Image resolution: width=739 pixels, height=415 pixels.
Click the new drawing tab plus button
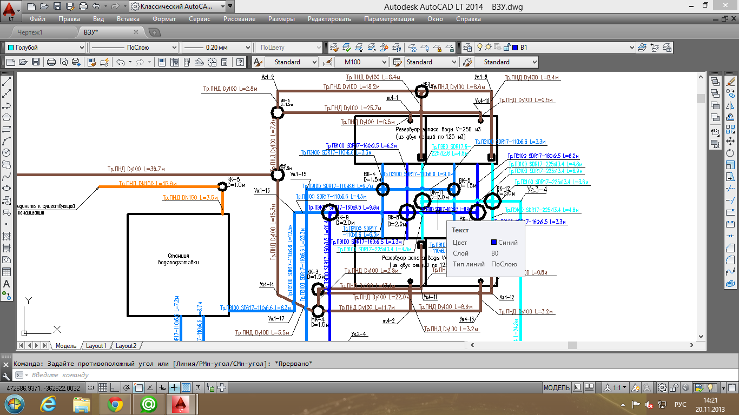[x=154, y=32]
